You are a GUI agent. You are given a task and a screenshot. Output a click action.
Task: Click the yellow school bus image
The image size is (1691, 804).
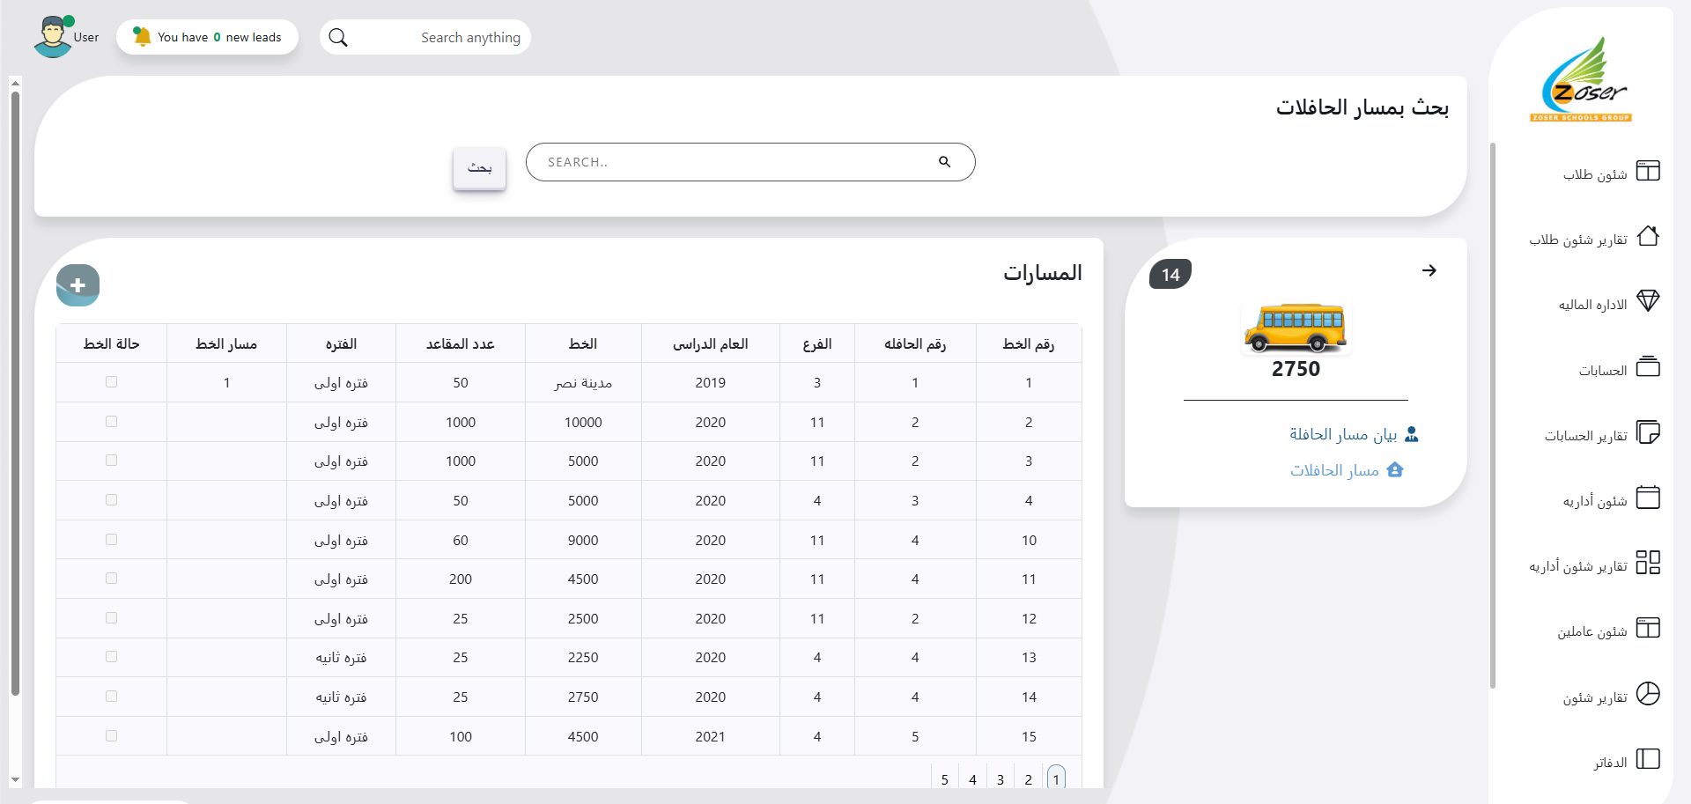click(x=1296, y=328)
